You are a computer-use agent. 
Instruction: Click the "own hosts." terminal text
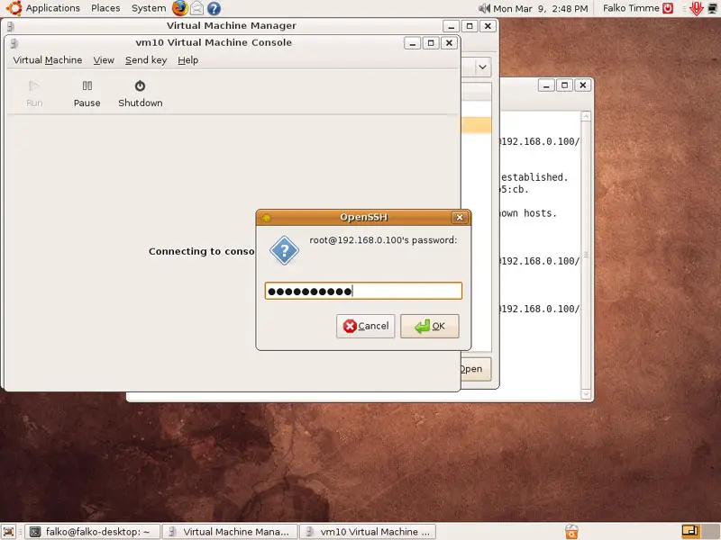coord(529,213)
